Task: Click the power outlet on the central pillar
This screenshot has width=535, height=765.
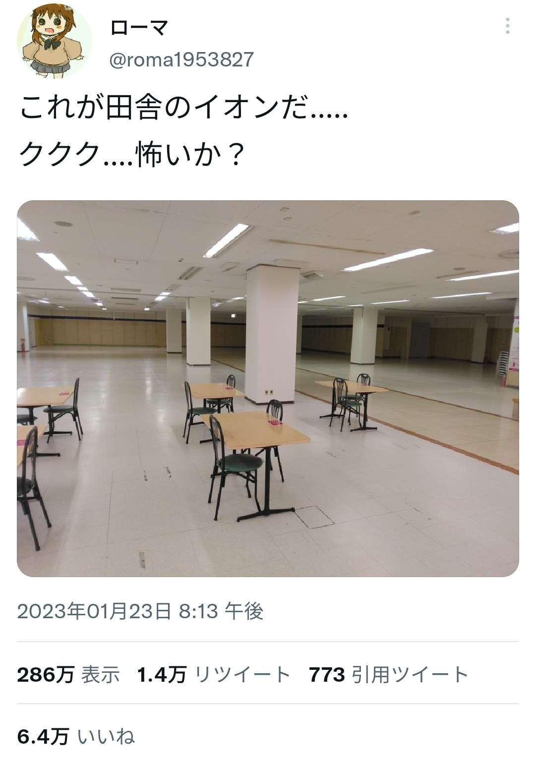Action: point(268,392)
